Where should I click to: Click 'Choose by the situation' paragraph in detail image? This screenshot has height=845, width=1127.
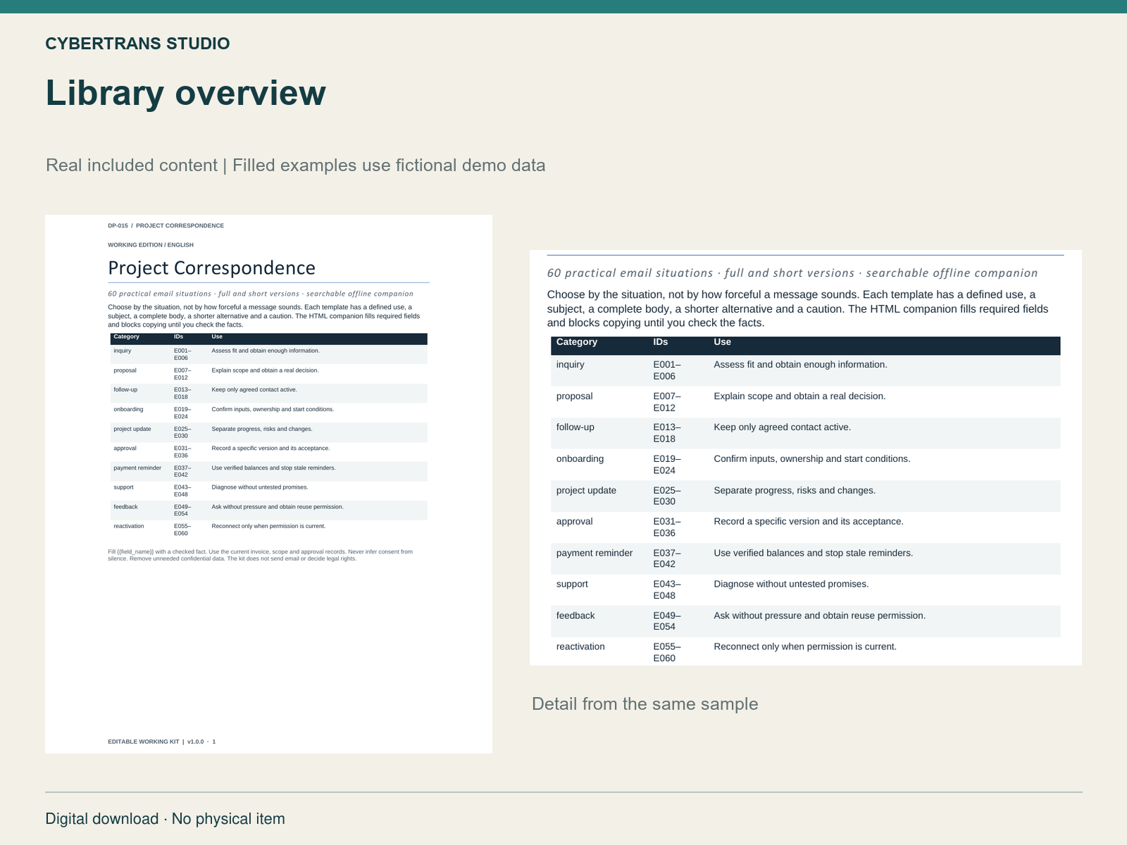pyautogui.click(x=798, y=309)
